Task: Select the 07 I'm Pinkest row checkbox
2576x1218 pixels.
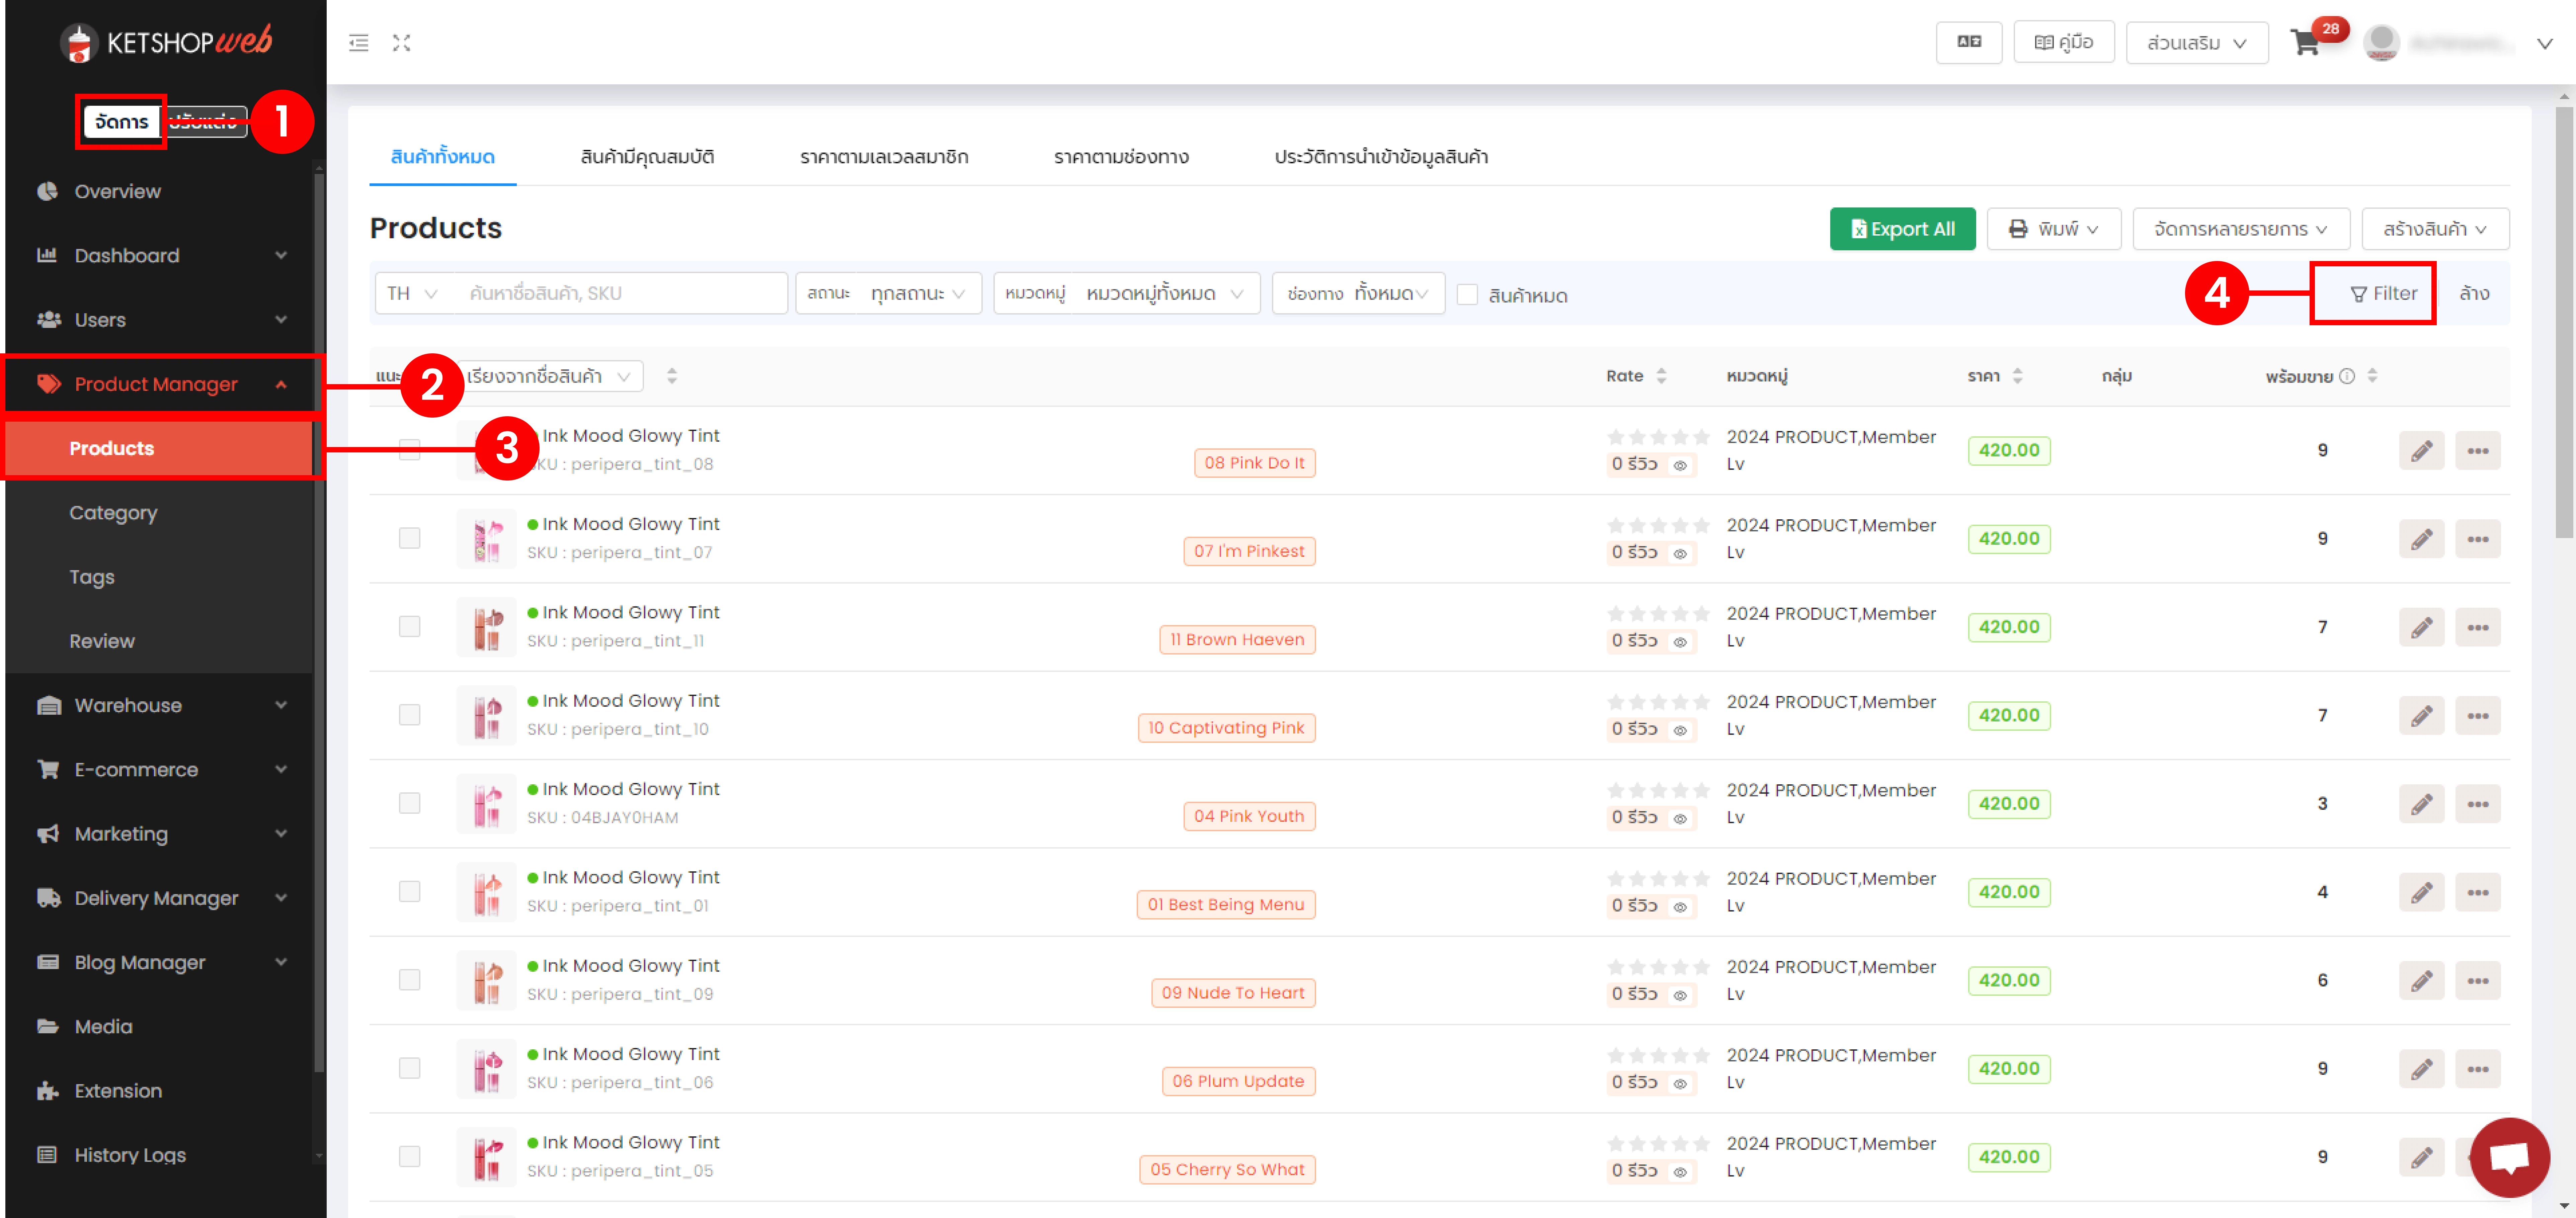Action: click(x=409, y=538)
